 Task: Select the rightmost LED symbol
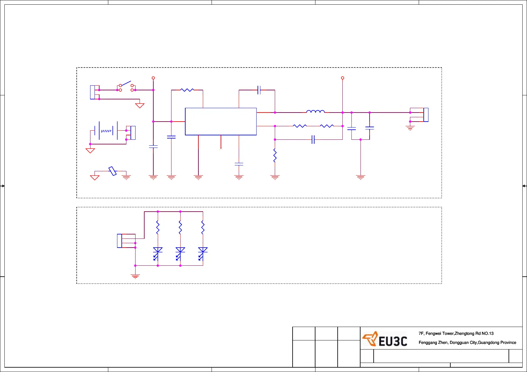point(203,254)
